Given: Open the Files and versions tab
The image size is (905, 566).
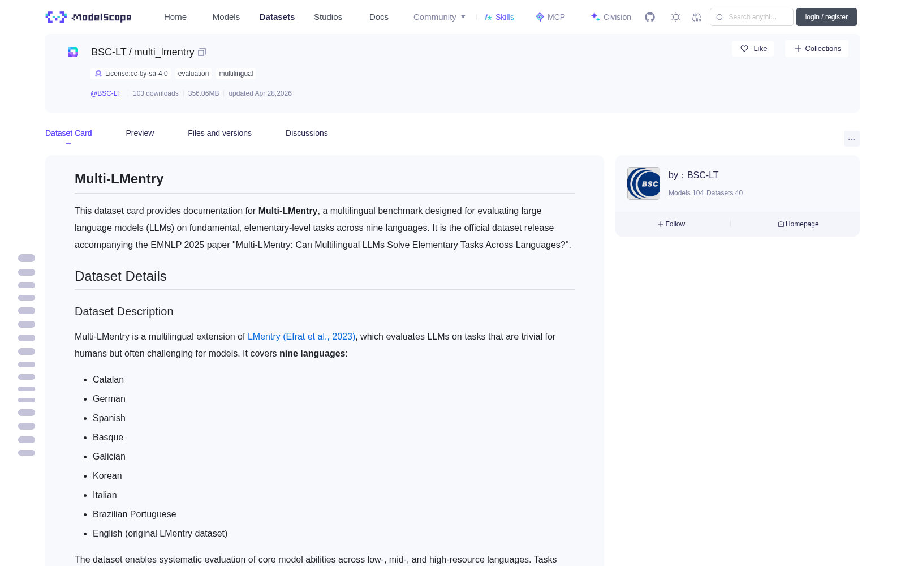Looking at the screenshot, I should click(x=219, y=133).
